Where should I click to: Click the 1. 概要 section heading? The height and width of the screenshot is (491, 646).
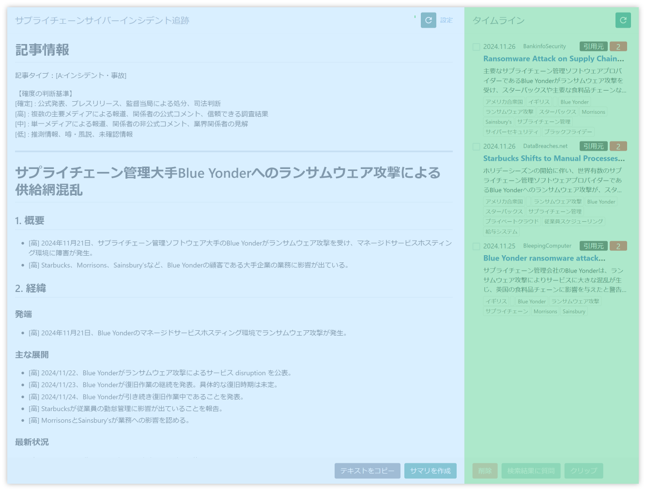(30, 221)
